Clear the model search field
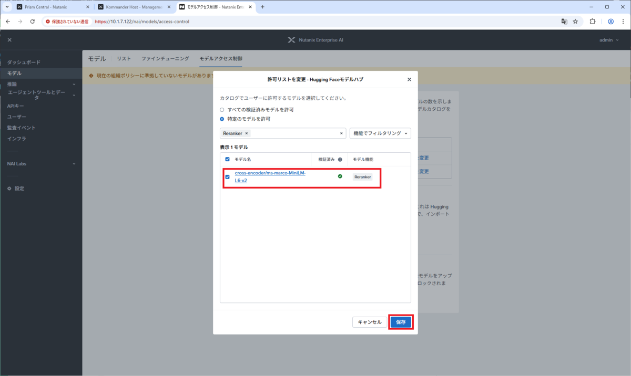 tap(341, 133)
